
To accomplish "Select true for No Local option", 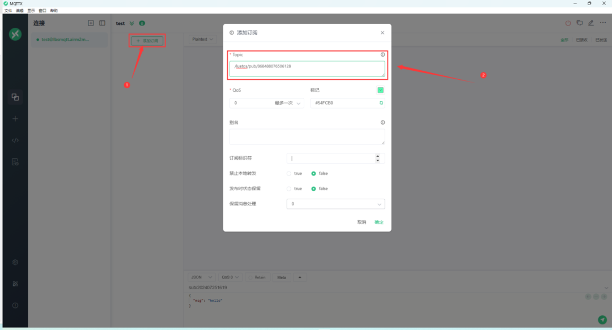I will (295, 174).
